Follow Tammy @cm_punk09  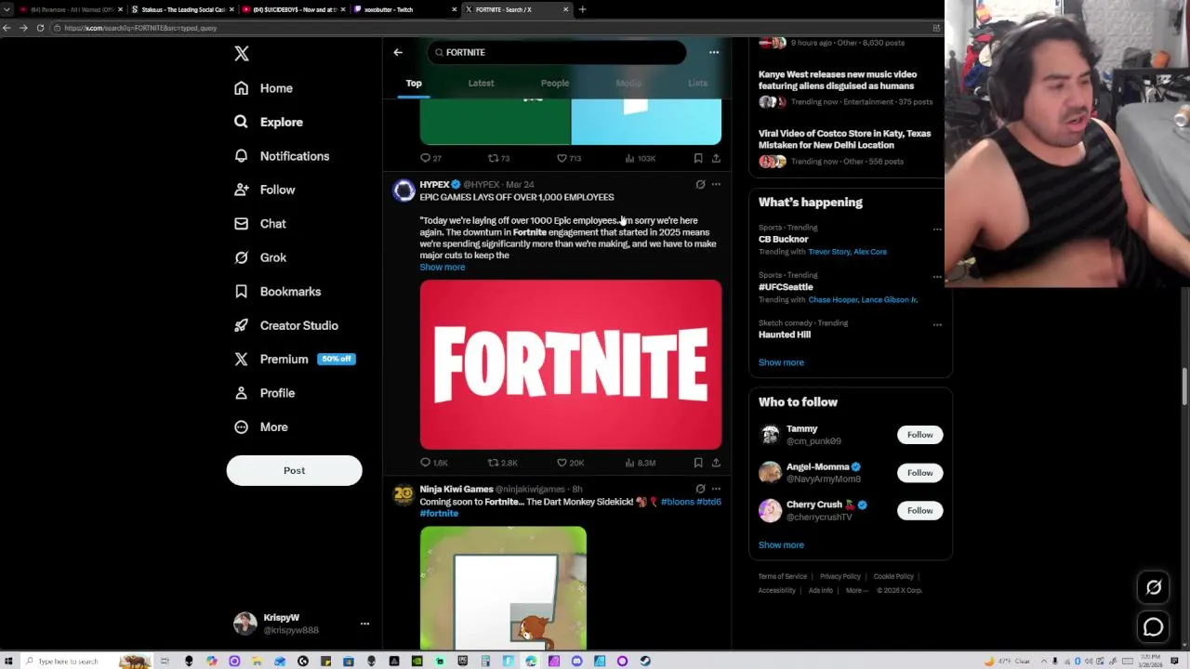(x=919, y=435)
